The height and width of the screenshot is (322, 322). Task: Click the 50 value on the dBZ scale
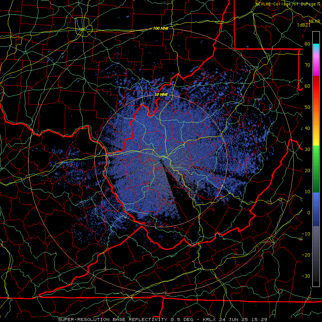coord(307,107)
